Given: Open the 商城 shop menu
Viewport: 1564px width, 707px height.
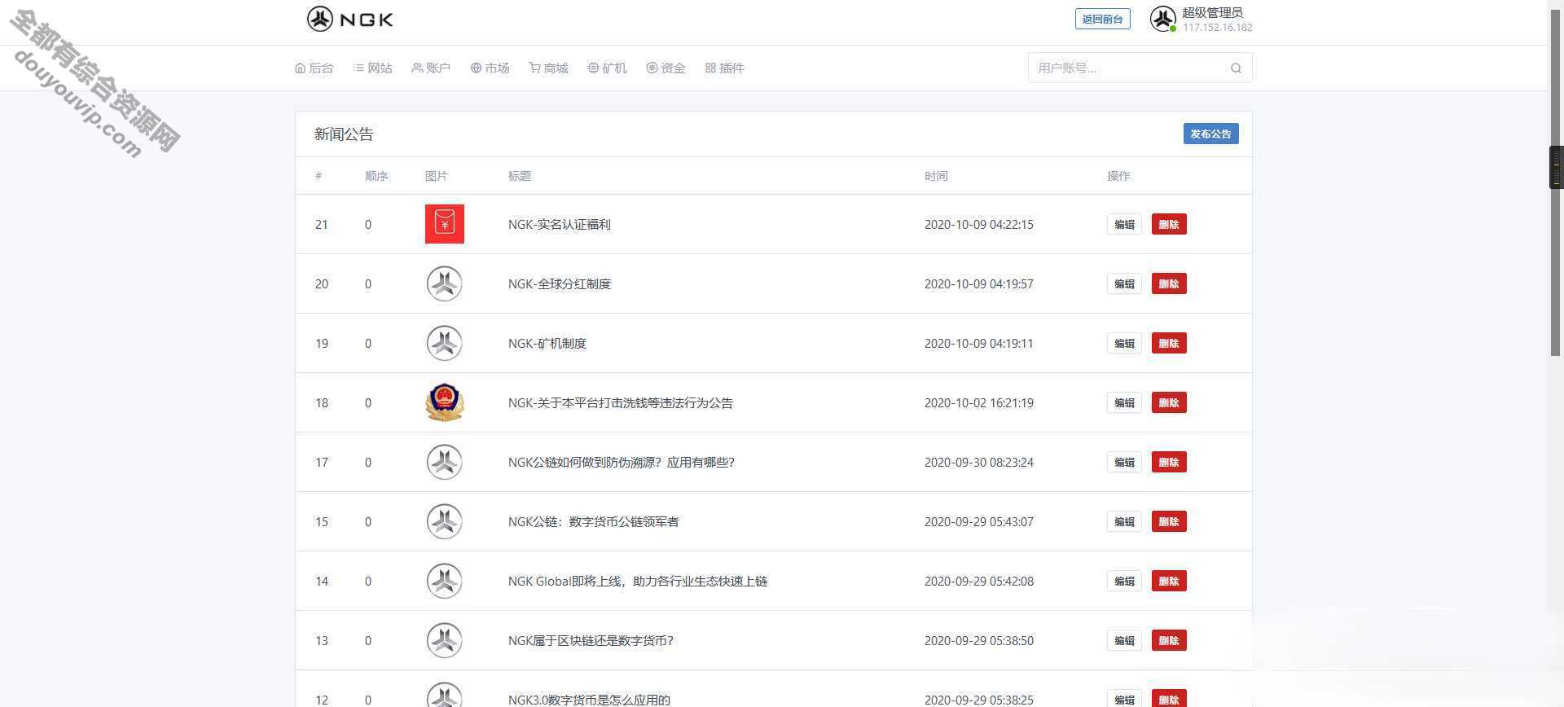Looking at the screenshot, I should 548,68.
